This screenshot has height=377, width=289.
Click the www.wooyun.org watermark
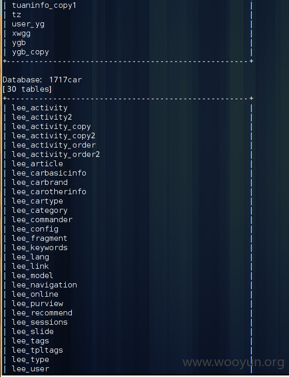pyautogui.click(x=234, y=362)
